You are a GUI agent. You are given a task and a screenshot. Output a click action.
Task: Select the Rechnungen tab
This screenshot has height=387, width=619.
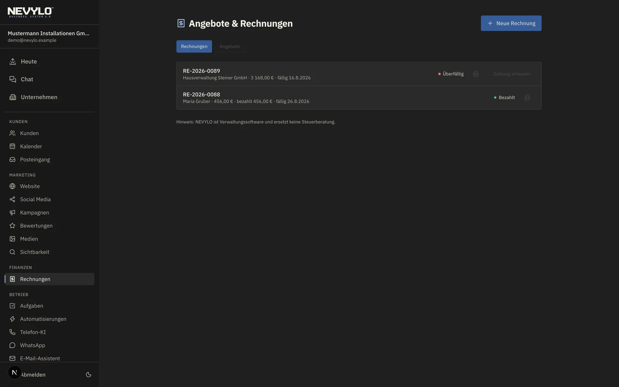pyautogui.click(x=194, y=46)
